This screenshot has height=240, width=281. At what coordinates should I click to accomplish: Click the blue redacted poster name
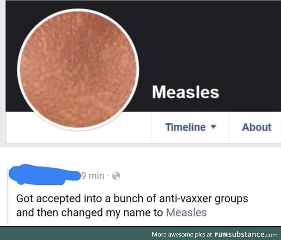[x=44, y=175]
